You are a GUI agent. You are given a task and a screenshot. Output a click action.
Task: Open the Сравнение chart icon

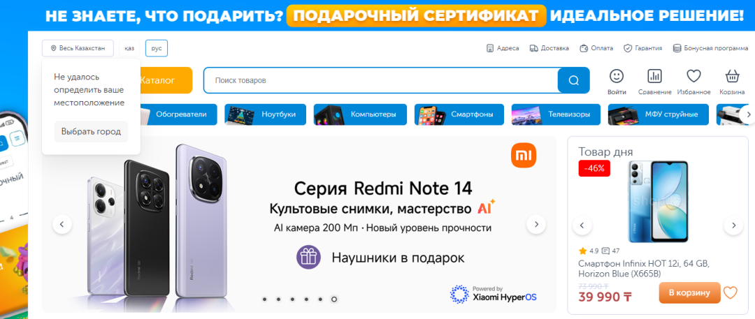(654, 76)
